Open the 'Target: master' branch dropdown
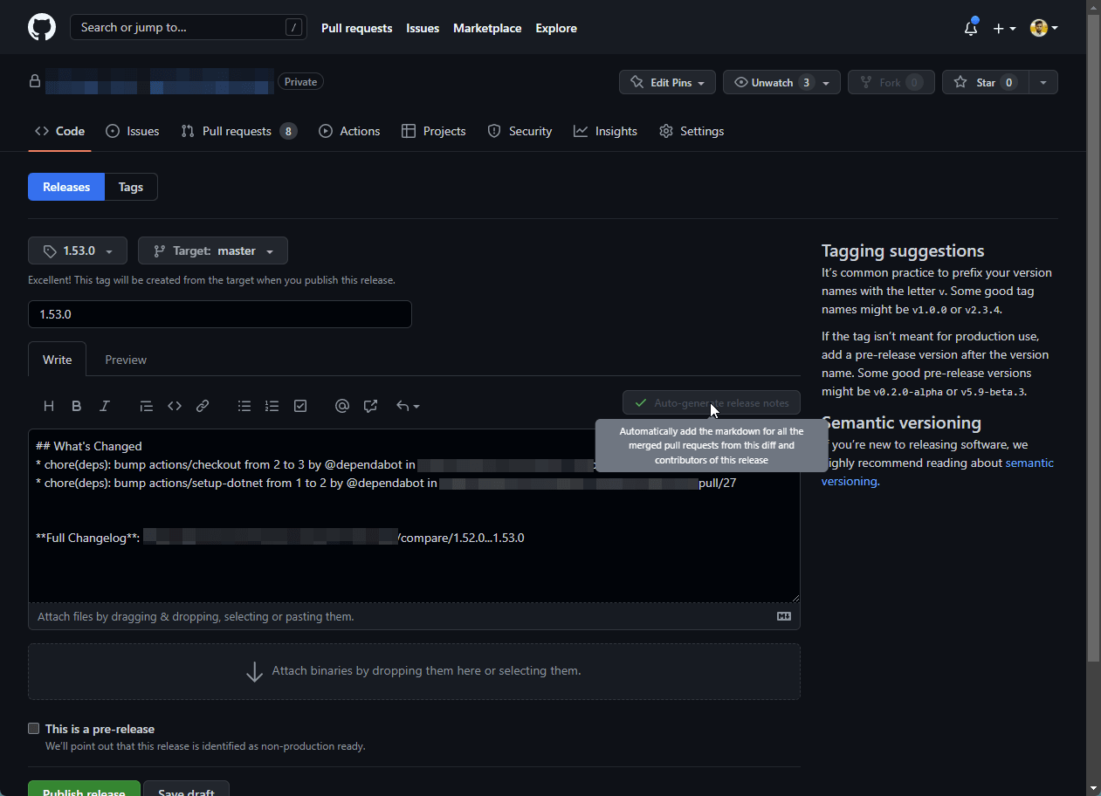This screenshot has width=1101, height=796. (x=212, y=250)
